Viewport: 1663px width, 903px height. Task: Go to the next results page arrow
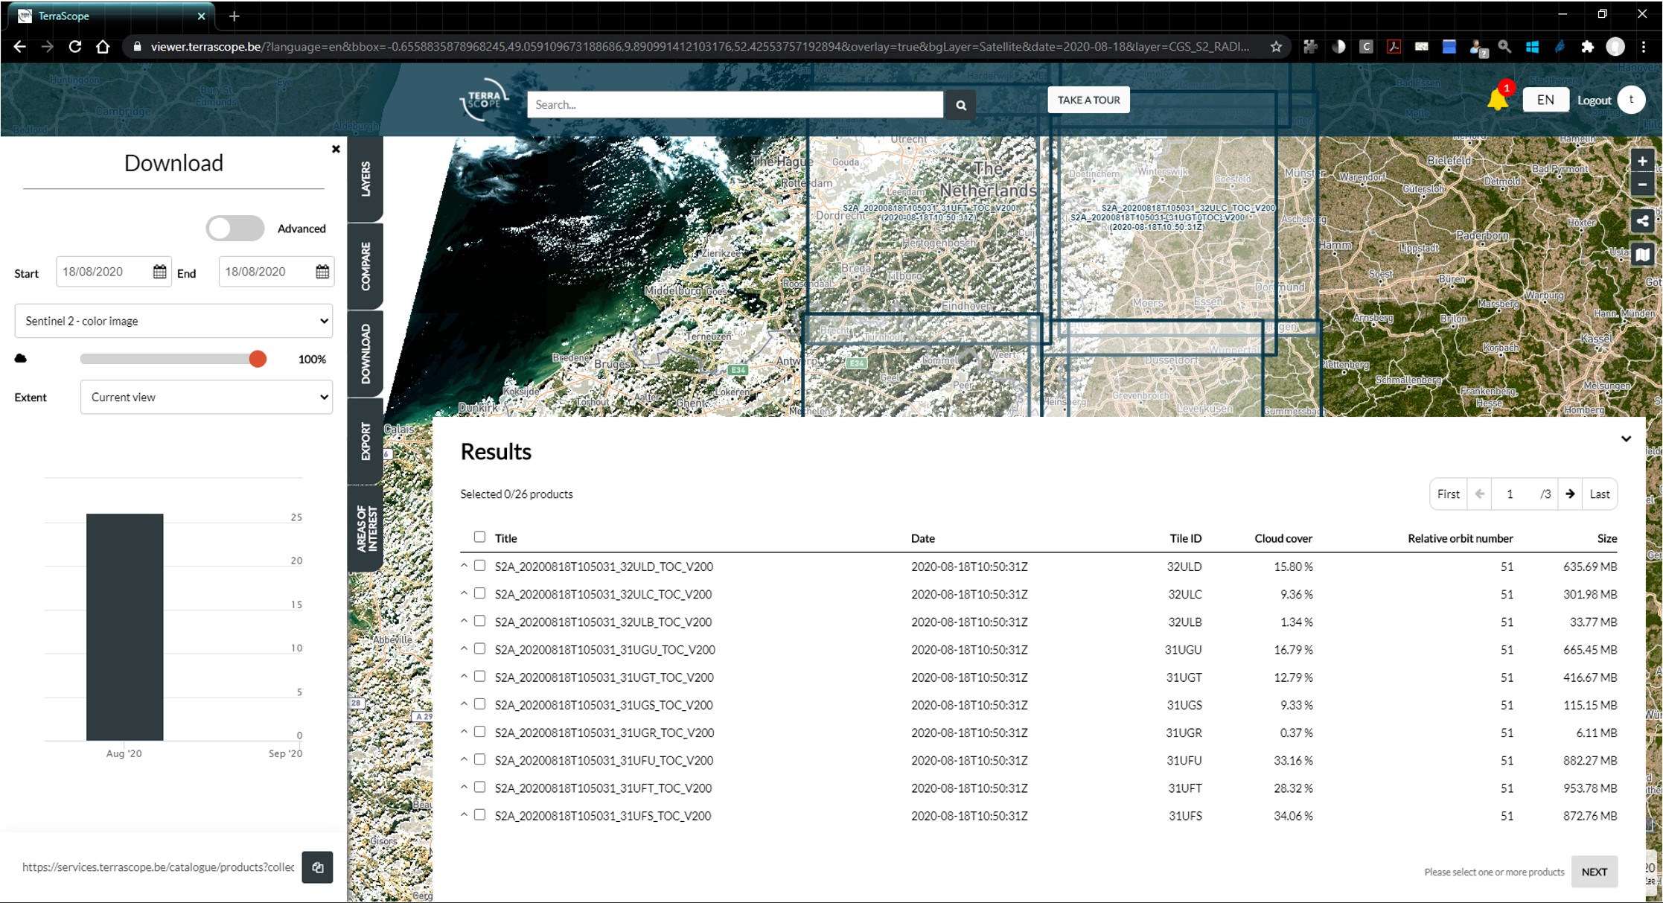[1569, 494]
